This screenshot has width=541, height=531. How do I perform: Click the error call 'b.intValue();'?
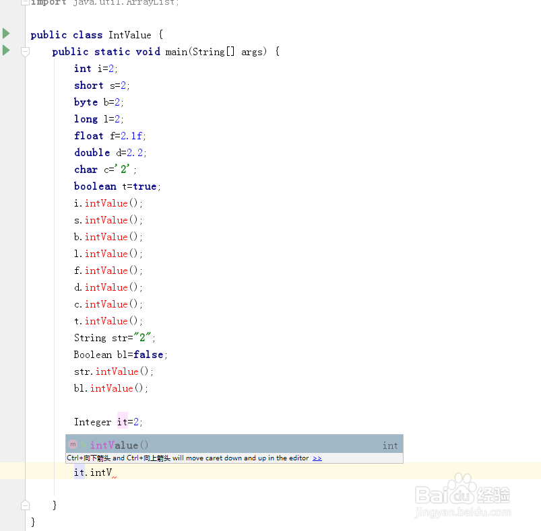click(108, 237)
